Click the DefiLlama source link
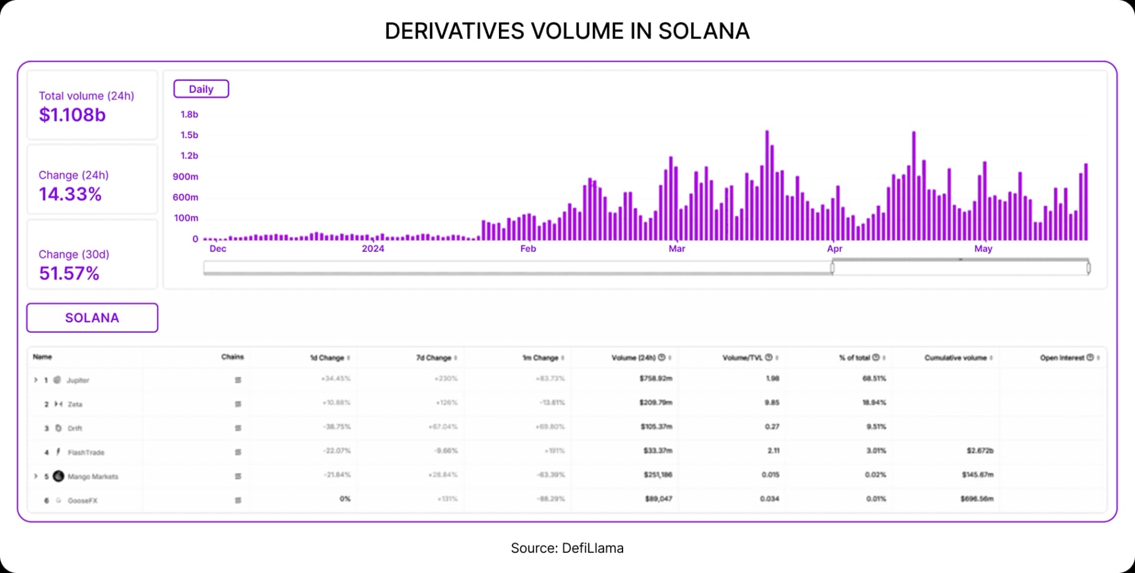Screen dimensions: 1135x573 (x=592, y=548)
